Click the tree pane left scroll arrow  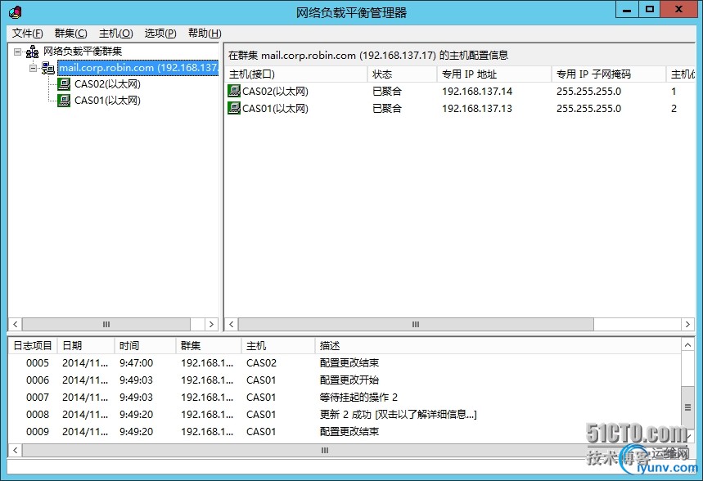click(16, 324)
